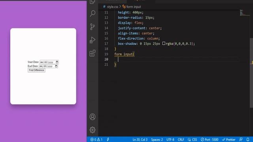Click line number 17 in gutter
This screenshot has height=142, width=253.
(106, 44)
